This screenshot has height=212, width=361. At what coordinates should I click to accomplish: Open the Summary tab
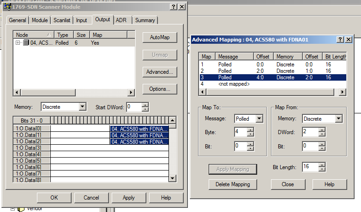click(x=145, y=20)
